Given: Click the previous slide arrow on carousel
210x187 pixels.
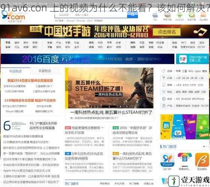Looking at the screenshot, I should (x=68, y=86).
